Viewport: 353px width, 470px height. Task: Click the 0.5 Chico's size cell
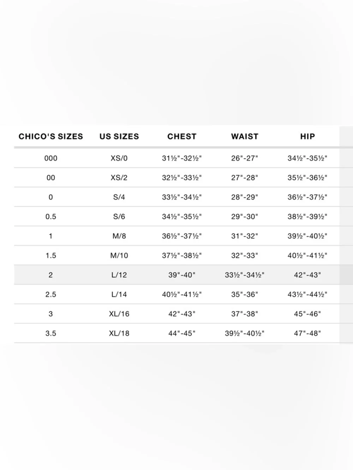pos(51,216)
